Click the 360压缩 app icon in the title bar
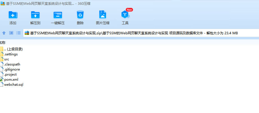The image size is (259, 113). (3, 3)
